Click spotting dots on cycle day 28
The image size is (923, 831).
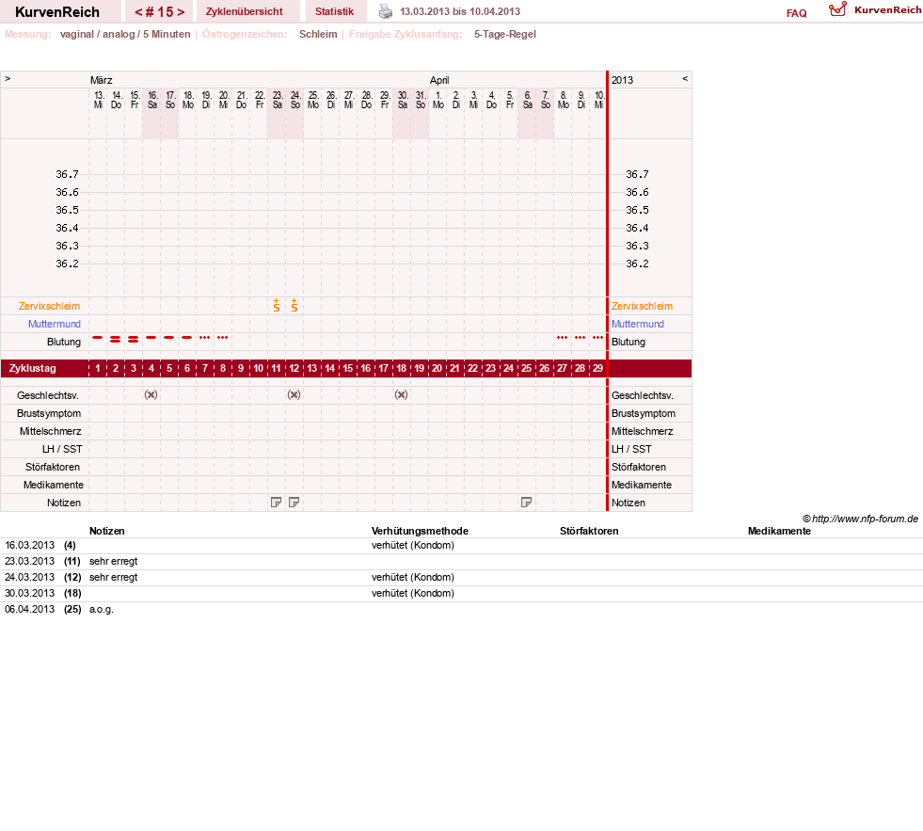580,338
